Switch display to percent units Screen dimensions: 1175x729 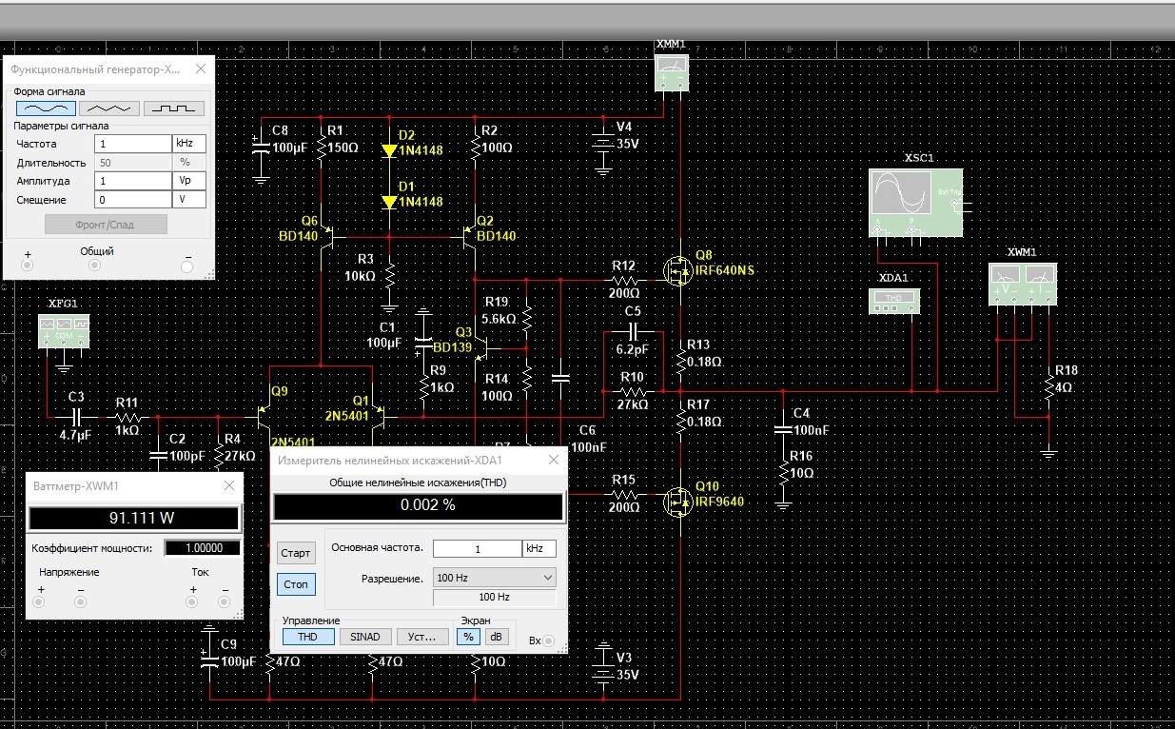point(469,637)
